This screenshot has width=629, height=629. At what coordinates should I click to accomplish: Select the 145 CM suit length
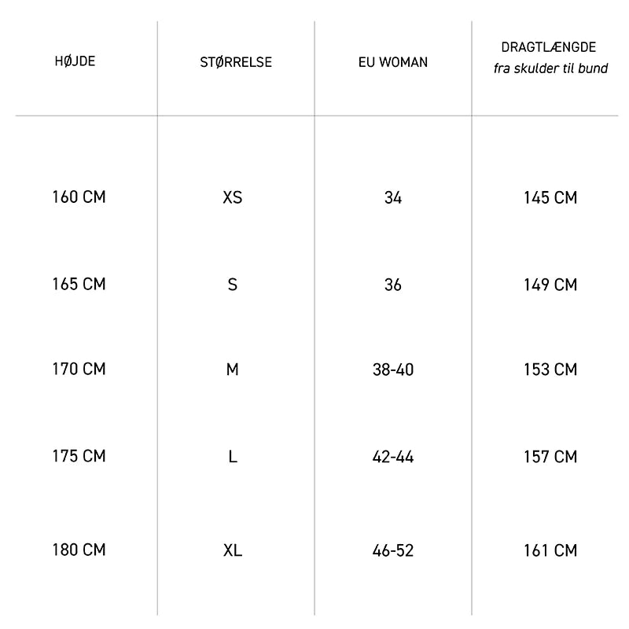550,198
